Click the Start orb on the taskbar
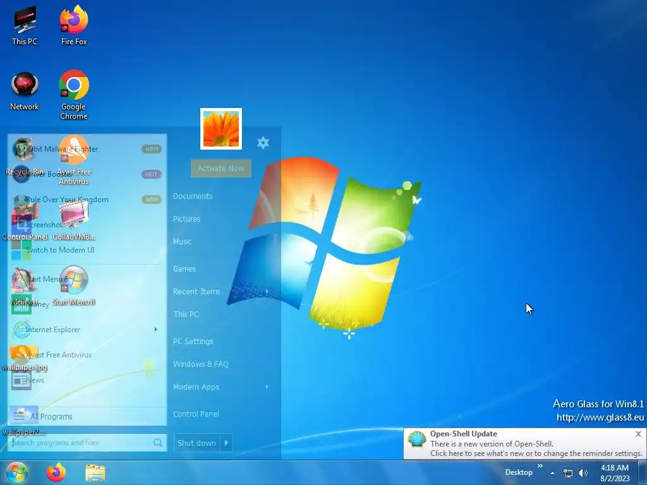This screenshot has height=485, width=647. 17,472
